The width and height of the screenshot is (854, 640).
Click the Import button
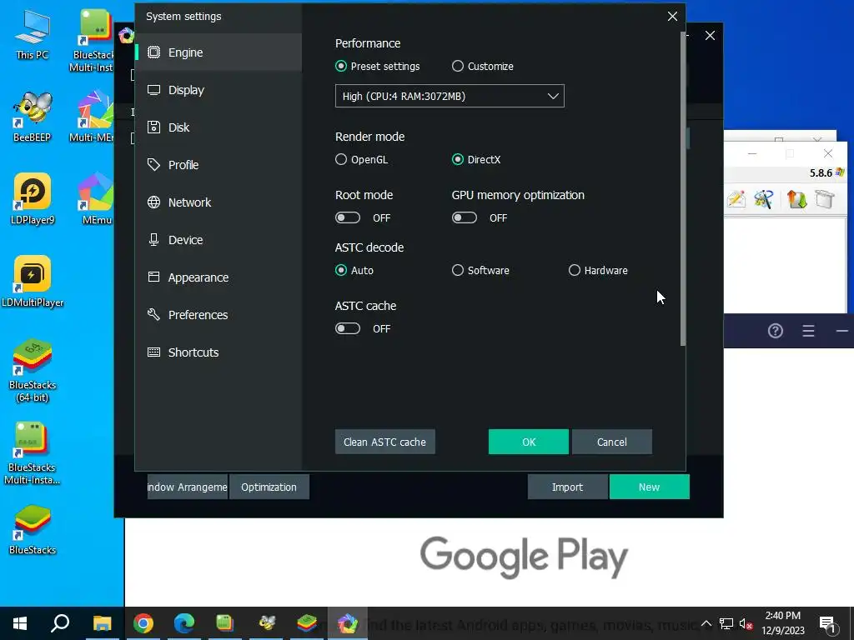point(567,487)
